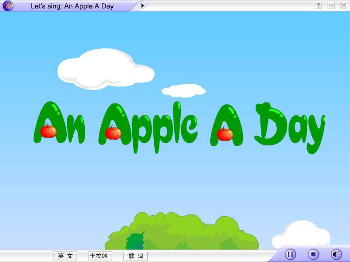The image size is (350, 262).
Task: Open help with question mark icon
Action: [319, 5]
